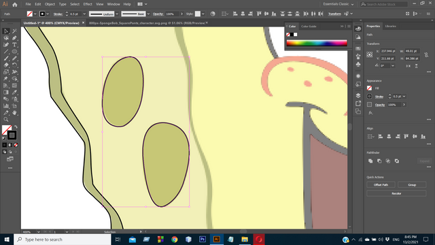The image size is (435, 245).
Task: Click Fill swatch in Appearance section
Action: (x=370, y=88)
